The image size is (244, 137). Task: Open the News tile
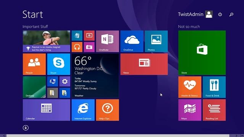(x=144, y=64)
